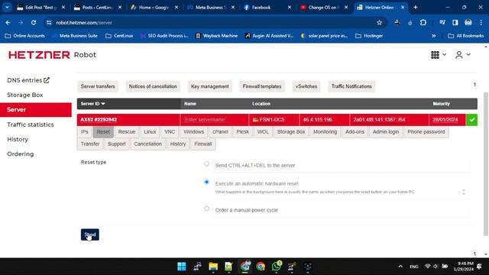Open the Firewall tab
The image size is (489, 275).
tap(203, 144)
